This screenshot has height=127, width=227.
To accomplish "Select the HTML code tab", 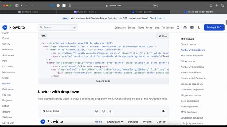I will [x=43, y=36].
